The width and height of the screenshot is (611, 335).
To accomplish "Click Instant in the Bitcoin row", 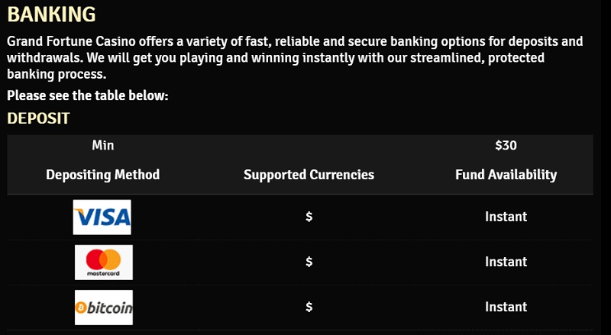I will click(x=506, y=307).
